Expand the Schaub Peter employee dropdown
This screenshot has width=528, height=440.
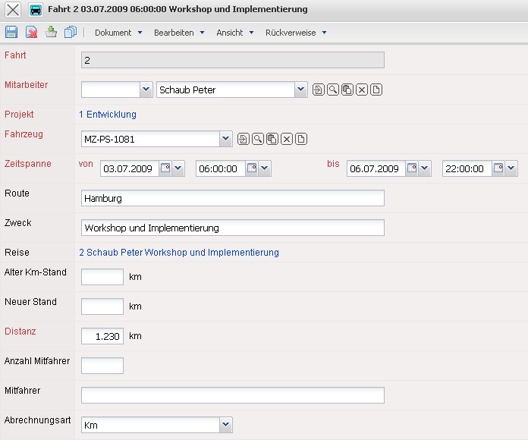pyautogui.click(x=301, y=90)
